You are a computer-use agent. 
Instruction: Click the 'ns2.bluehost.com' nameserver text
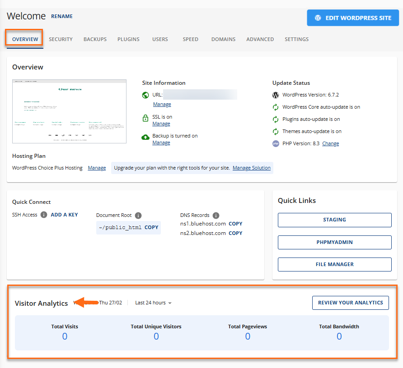203,233
